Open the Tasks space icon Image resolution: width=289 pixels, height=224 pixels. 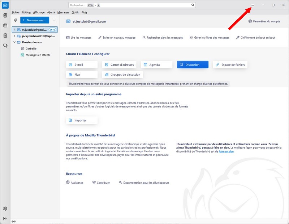pyautogui.click(x=5, y=36)
